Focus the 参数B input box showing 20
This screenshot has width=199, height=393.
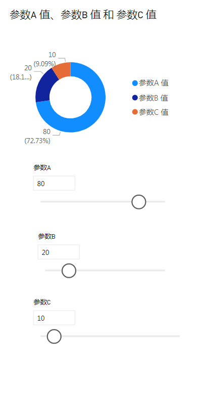pyautogui.click(x=59, y=252)
